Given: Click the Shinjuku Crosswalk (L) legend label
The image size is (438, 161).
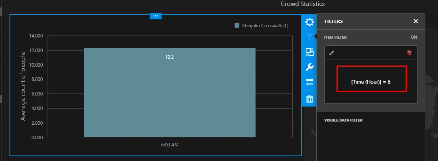Looking at the screenshot, I should [x=265, y=26].
